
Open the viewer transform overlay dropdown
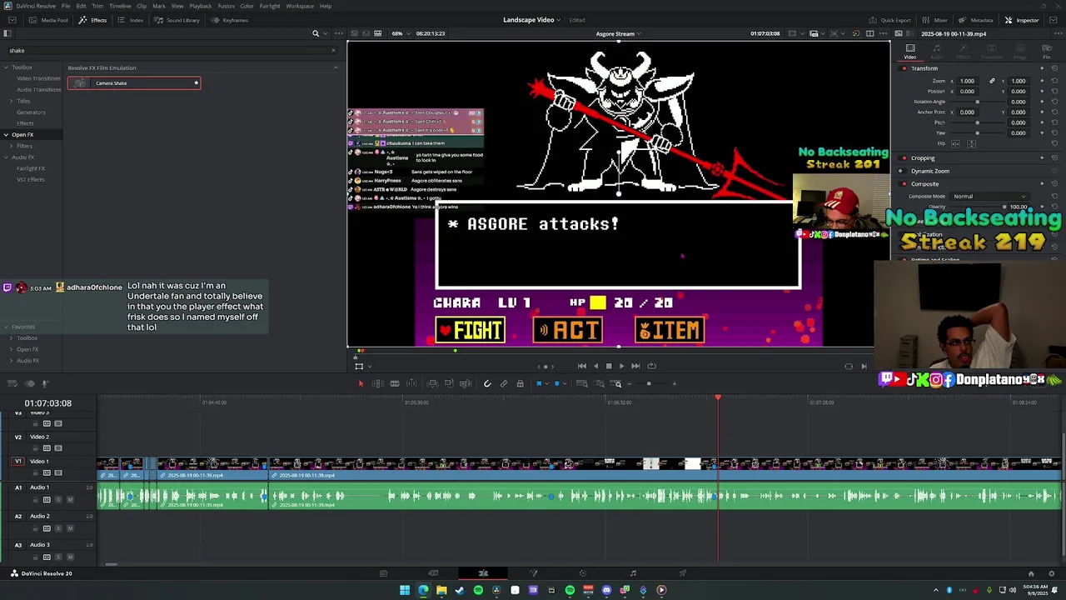click(x=369, y=366)
